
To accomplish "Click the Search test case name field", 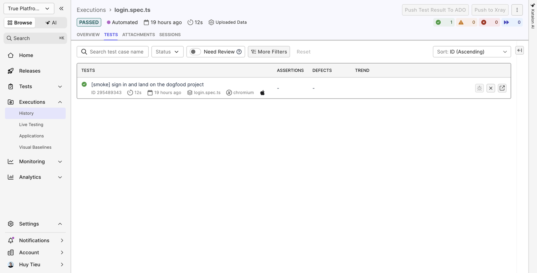I will [x=113, y=52].
